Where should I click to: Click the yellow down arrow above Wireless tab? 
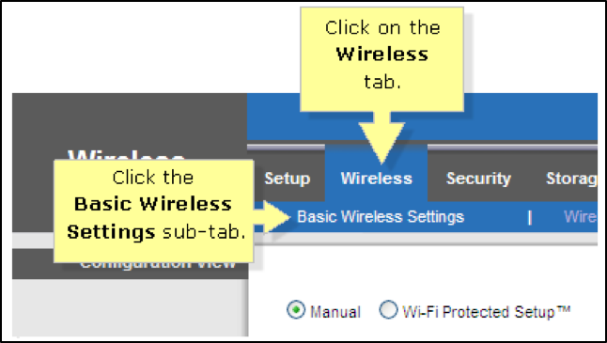coord(381,137)
